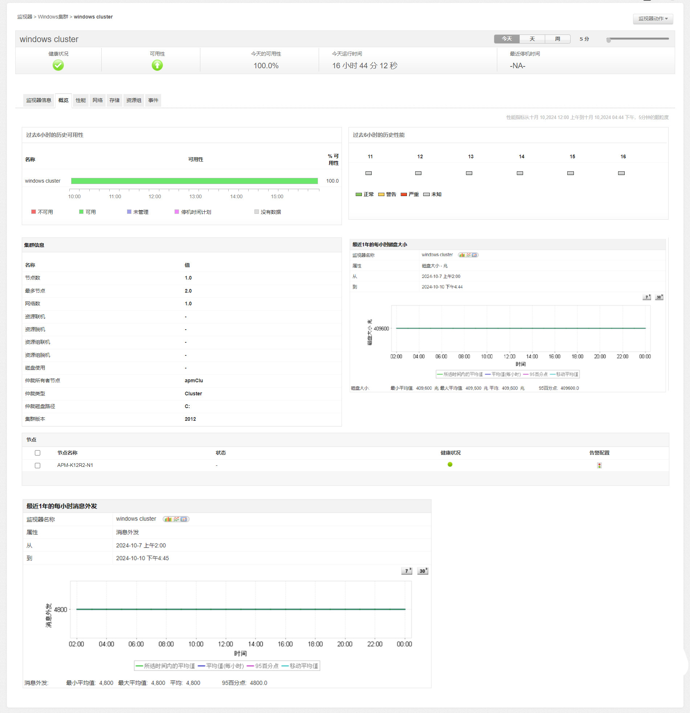The image size is (690, 713).
Task: Click health status dot for APM-K12R2-N1
Action: click(450, 465)
